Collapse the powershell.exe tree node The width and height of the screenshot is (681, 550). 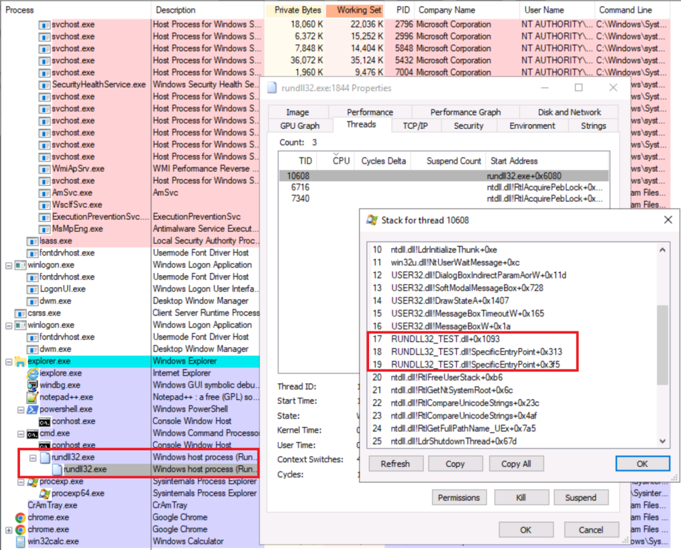point(21,409)
